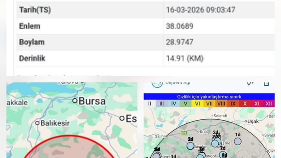Select the clustered report markers near Eşme
The image size is (281, 158).
[216, 142]
